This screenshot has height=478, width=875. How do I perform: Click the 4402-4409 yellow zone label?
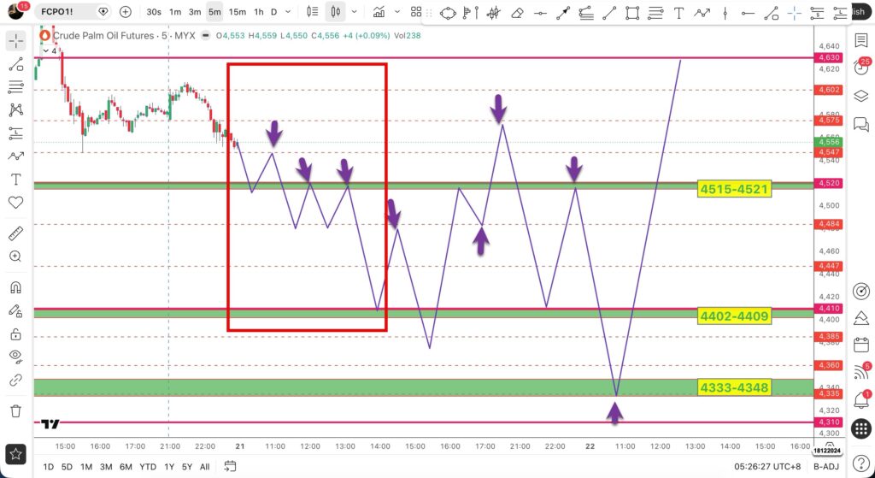734,316
